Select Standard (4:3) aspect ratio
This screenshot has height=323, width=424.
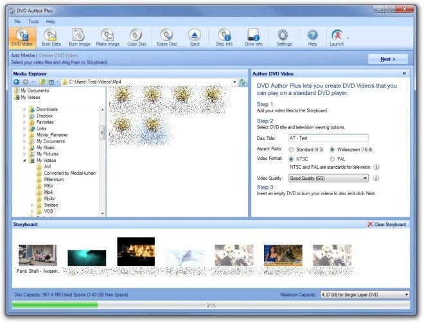click(291, 150)
